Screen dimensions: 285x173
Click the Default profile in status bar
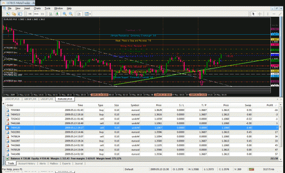tap(129, 169)
